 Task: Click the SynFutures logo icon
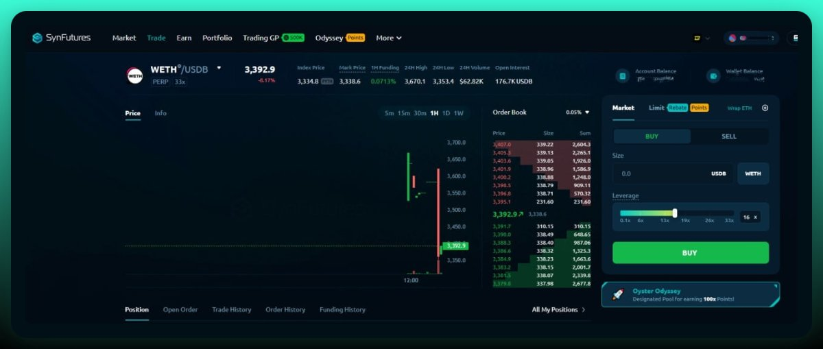(37, 38)
